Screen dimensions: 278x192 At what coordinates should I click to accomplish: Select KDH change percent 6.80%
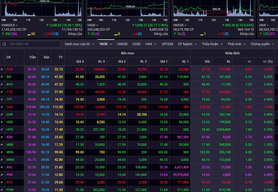[x=268, y=137]
